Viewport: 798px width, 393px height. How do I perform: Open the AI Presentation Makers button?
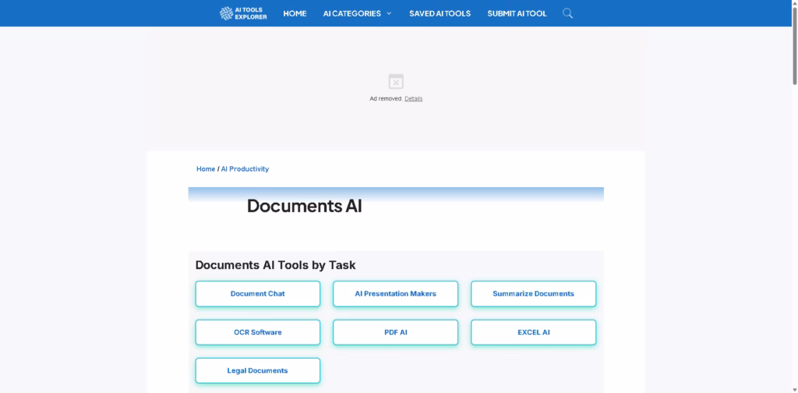pos(395,294)
